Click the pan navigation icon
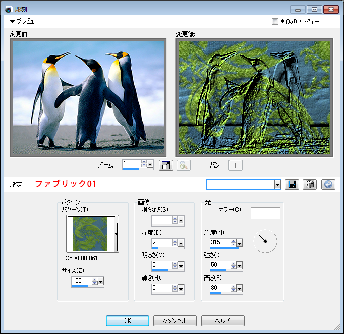Viewport: 344px width, 334px height. click(235, 165)
